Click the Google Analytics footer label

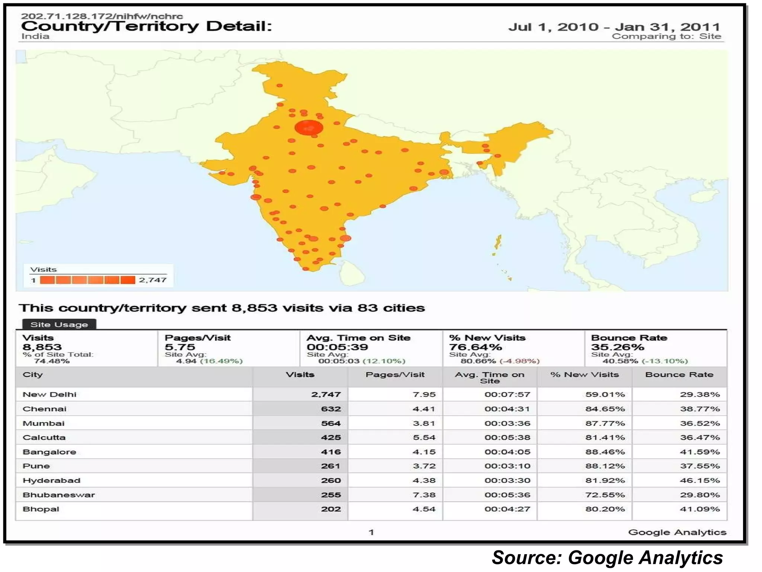677,532
